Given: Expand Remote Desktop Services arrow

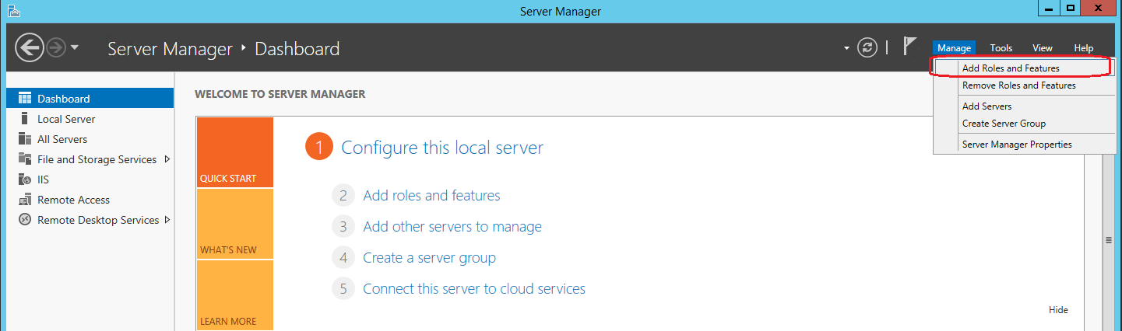Looking at the screenshot, I should (x=167, y=220).
